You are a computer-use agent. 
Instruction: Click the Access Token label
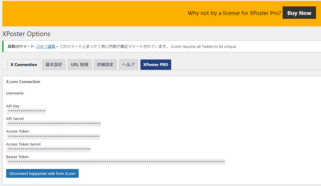click(17, 131)
